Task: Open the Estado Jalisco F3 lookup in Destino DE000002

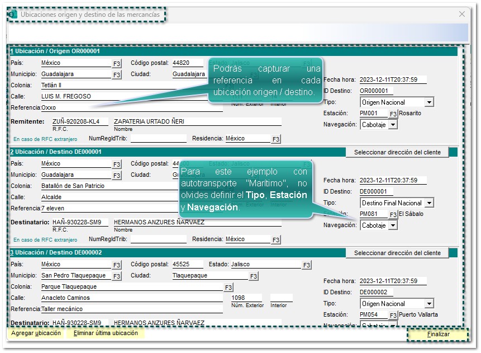Action: [x=307, y=265]
